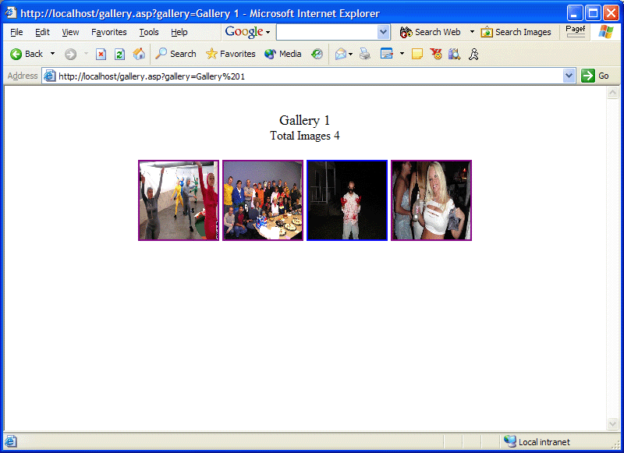Open the Favorites star button
Screen dimensions: 624x453
click(231, 54)
